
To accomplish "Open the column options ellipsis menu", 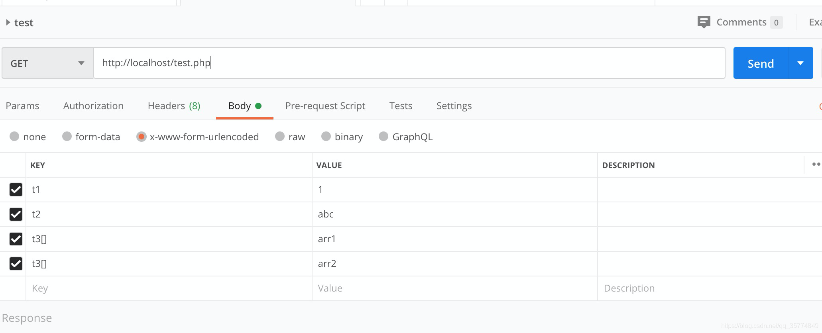I will [816, 164].
